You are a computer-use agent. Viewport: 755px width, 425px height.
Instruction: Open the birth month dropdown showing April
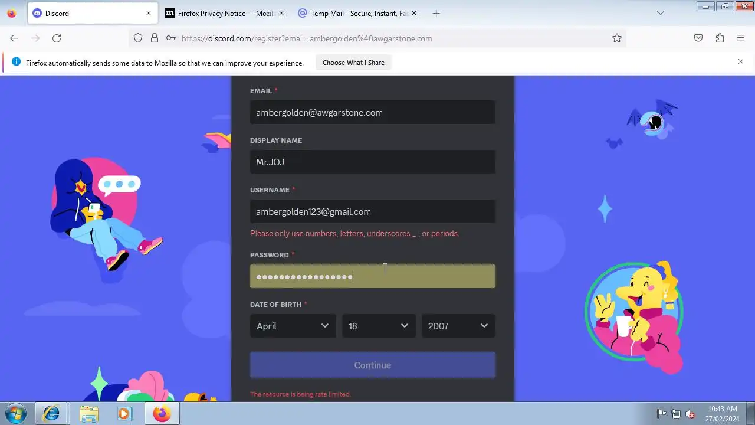[x=293, y=326]
